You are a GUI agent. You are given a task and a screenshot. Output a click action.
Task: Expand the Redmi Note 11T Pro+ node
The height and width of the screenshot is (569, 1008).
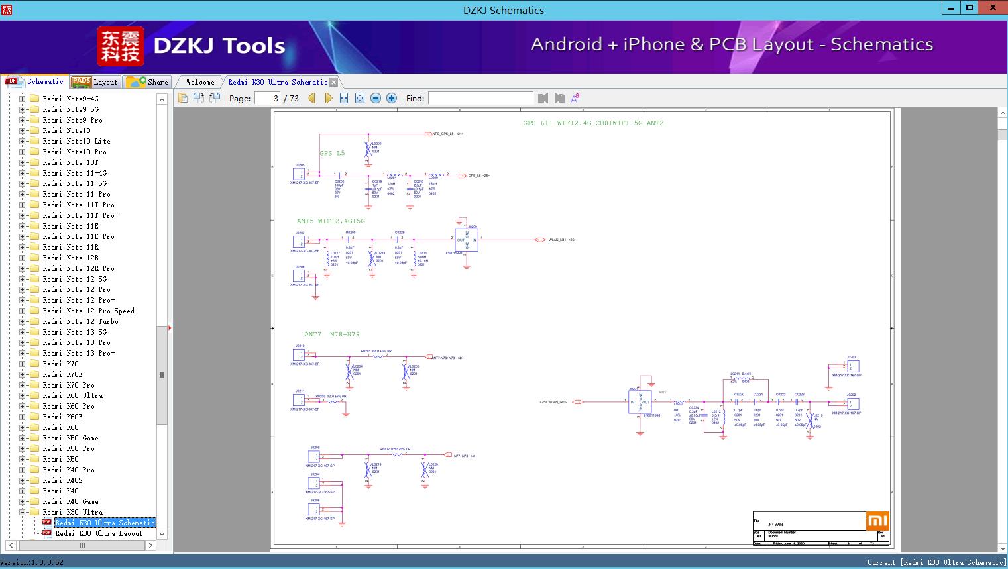point(22,215)
